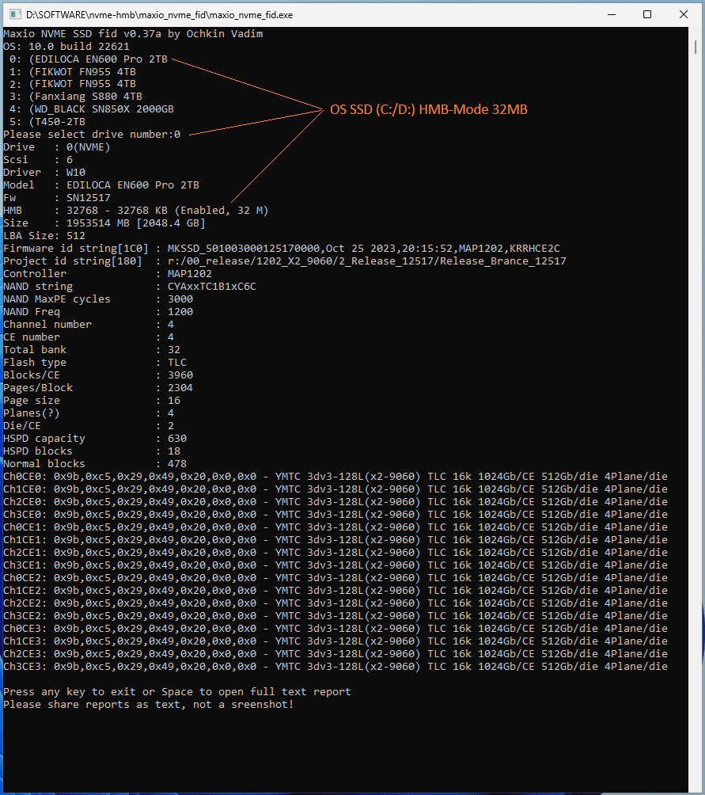Click the console window icon in title bar
Image resolution: width=705 pixels, height=795 pixels.
pos(16,15)
